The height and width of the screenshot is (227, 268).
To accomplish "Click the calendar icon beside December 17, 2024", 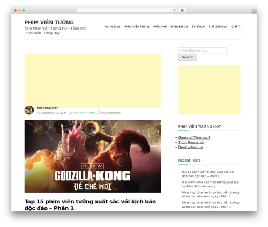I will coord(38,113).
